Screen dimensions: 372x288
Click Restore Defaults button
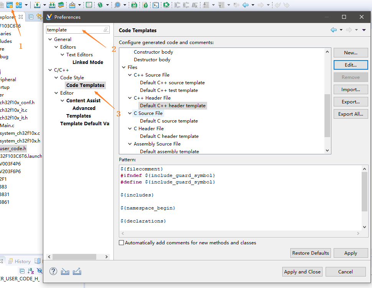(x=311, y=253)
